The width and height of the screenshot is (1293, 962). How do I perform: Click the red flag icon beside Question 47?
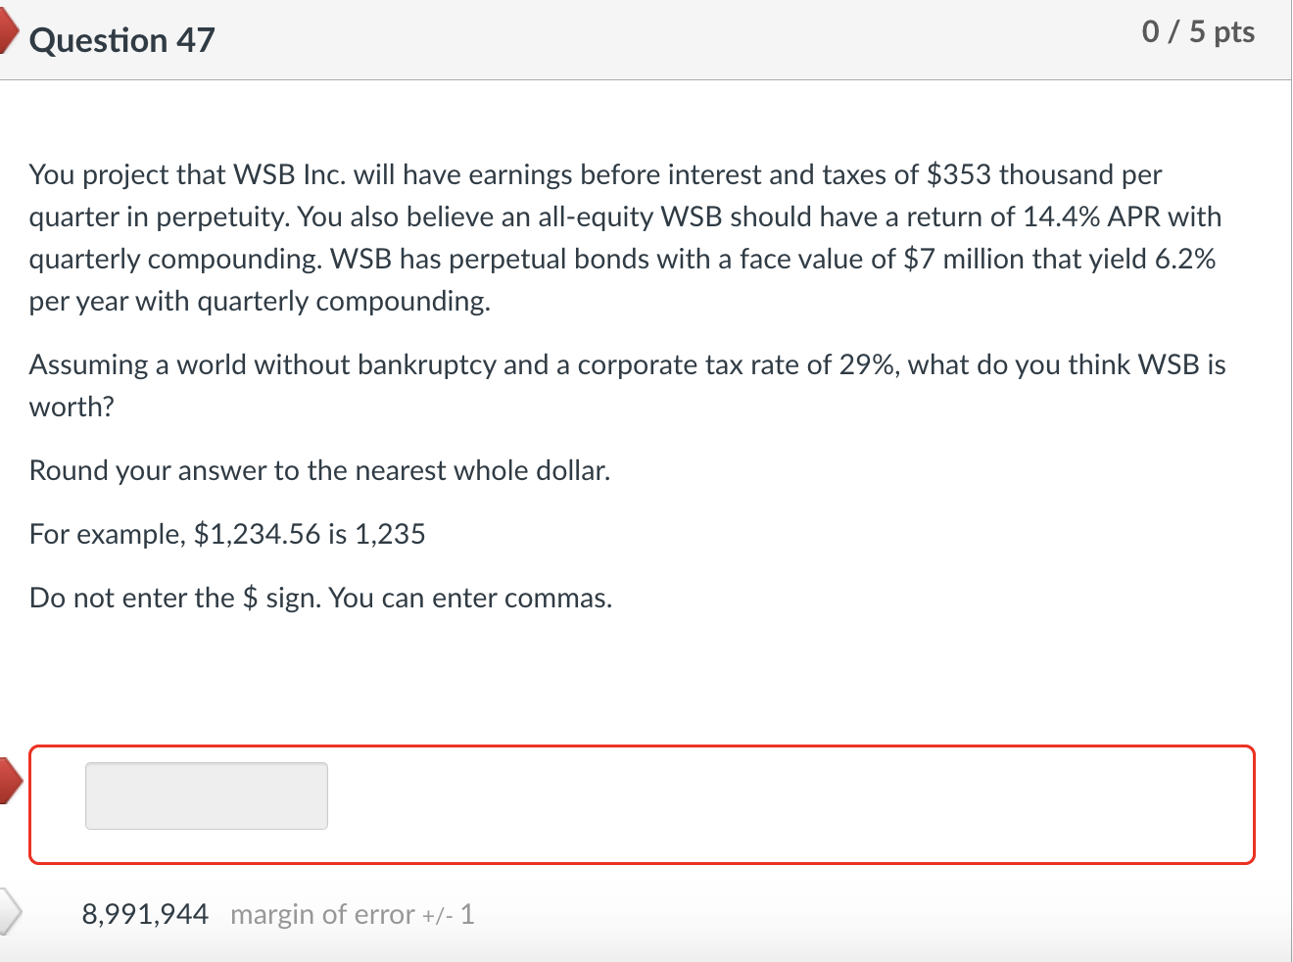(8, 30)
